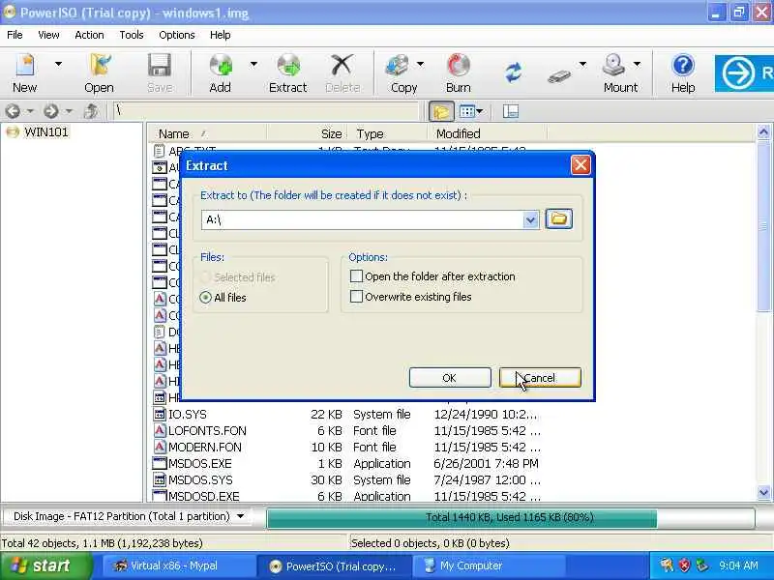Open the Action menu
The width and height of the screenshot is (774, 580).
pyautogui.click(x=89, y=35)
